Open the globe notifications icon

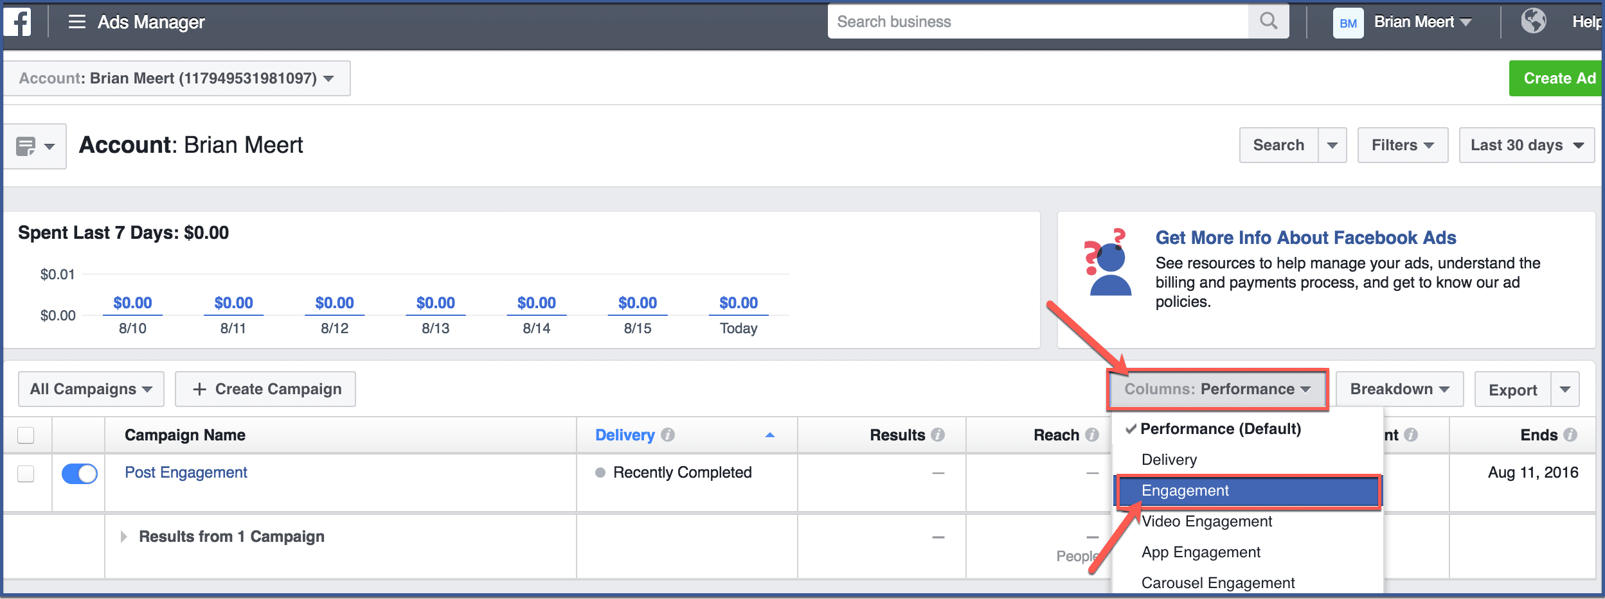(1533, 21)
